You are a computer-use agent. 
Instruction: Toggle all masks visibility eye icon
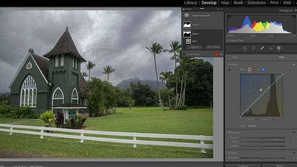pyautogui.click(x=184, y=9)
